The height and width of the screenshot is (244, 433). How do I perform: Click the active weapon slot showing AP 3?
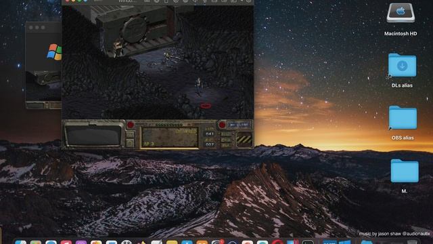170,138
